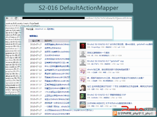Screen dimensions: 157x117
Task: Click the reply count in Icyblade's post
Action: click(x=119, y=98)
